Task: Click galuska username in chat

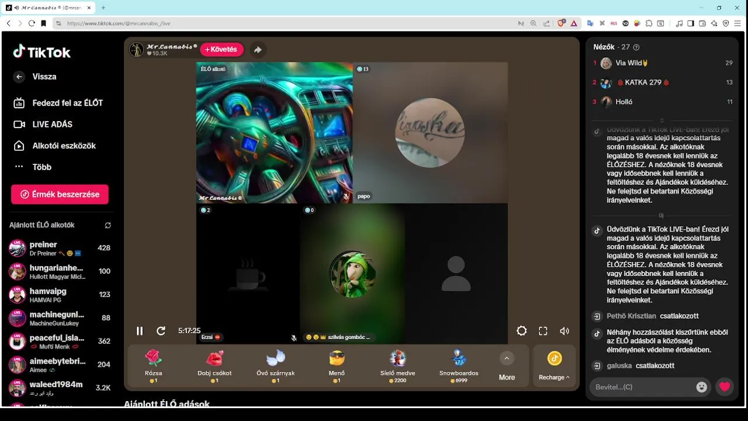Action: coord(619,366)
